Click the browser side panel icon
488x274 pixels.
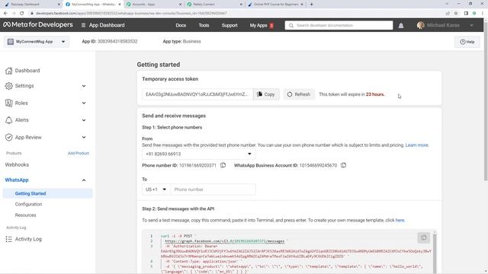pyautogui.click(x=466, y=13)
